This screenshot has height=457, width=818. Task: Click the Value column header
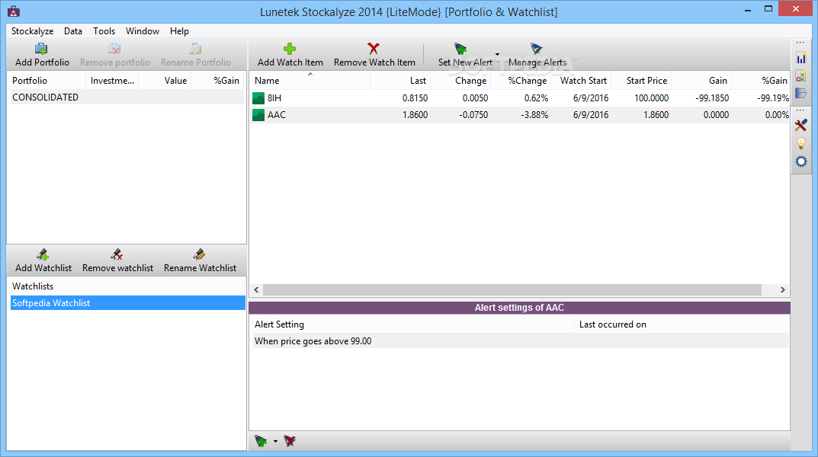tap(165, 81)
